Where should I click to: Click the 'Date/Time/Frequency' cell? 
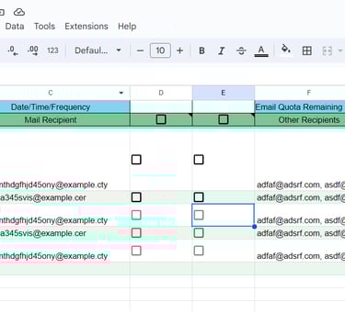pos(64,106)
